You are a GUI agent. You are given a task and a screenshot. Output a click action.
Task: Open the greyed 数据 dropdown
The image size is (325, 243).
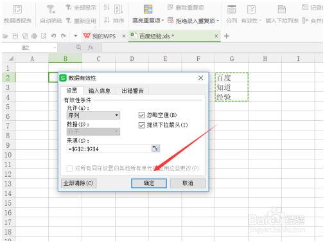(x=93, y=132)
